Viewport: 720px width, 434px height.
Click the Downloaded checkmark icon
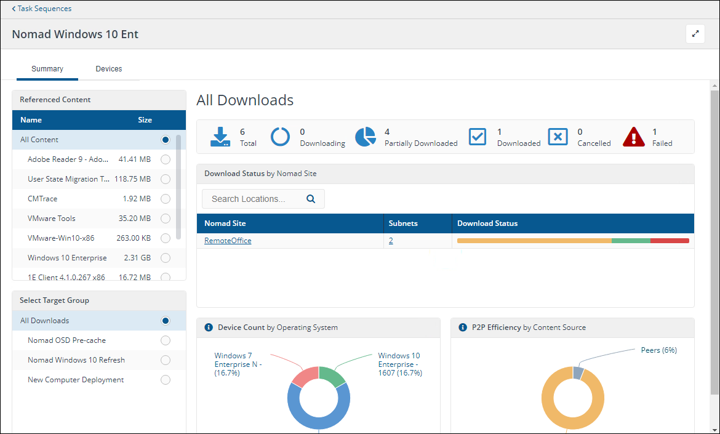coord(478,137)
